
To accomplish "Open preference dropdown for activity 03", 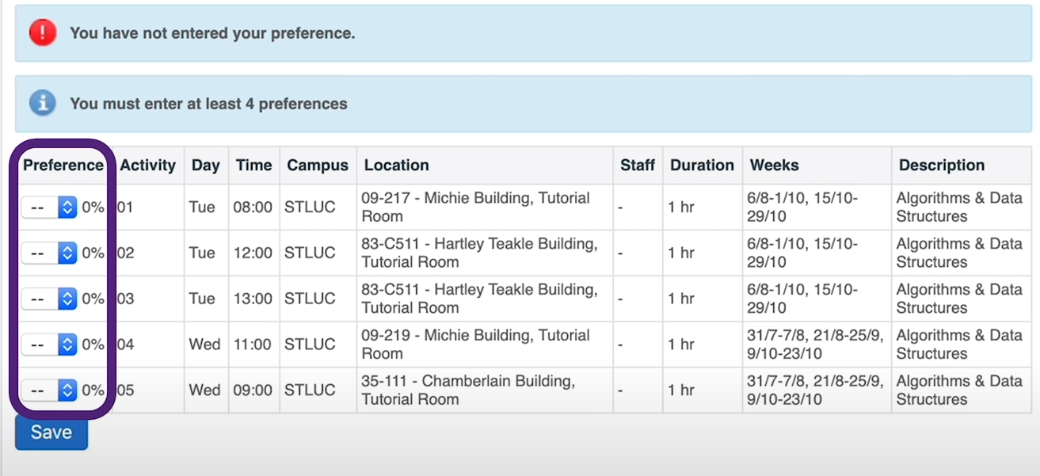I will point(49,299).
